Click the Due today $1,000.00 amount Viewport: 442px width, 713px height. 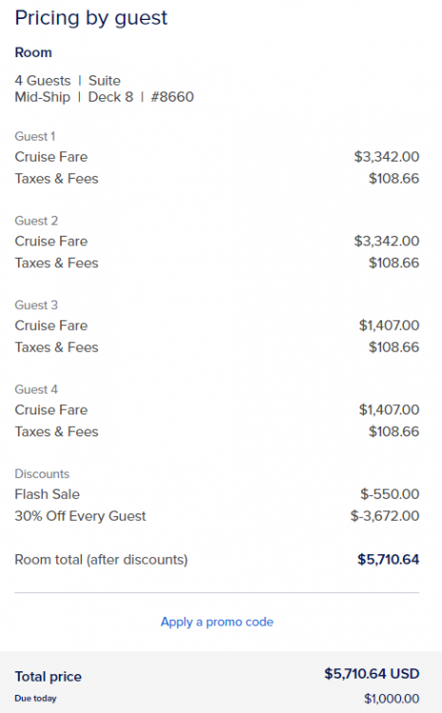pos(392,699)
